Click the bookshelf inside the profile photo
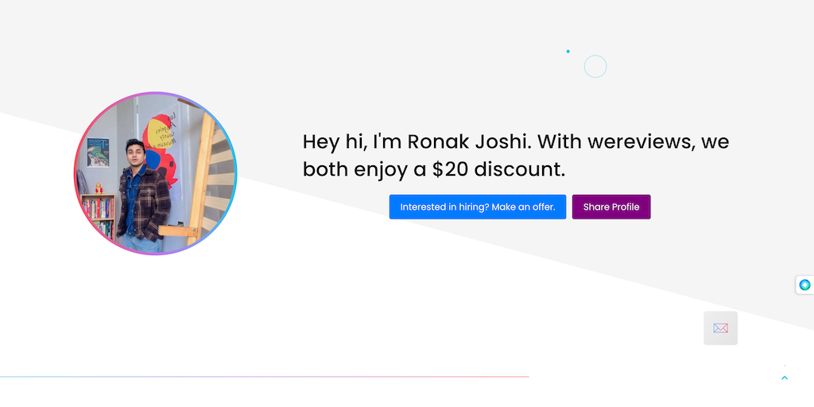 coord(99,213)
